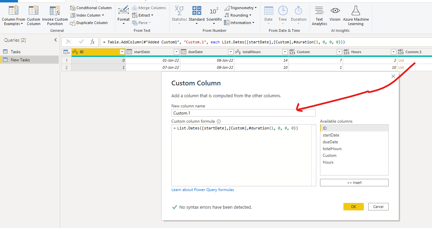Open the Hours column filter dropdown
The width and height of the screenshot is (432, 228).
[394, 52]
